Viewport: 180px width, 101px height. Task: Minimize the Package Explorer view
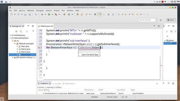(28, 26)
